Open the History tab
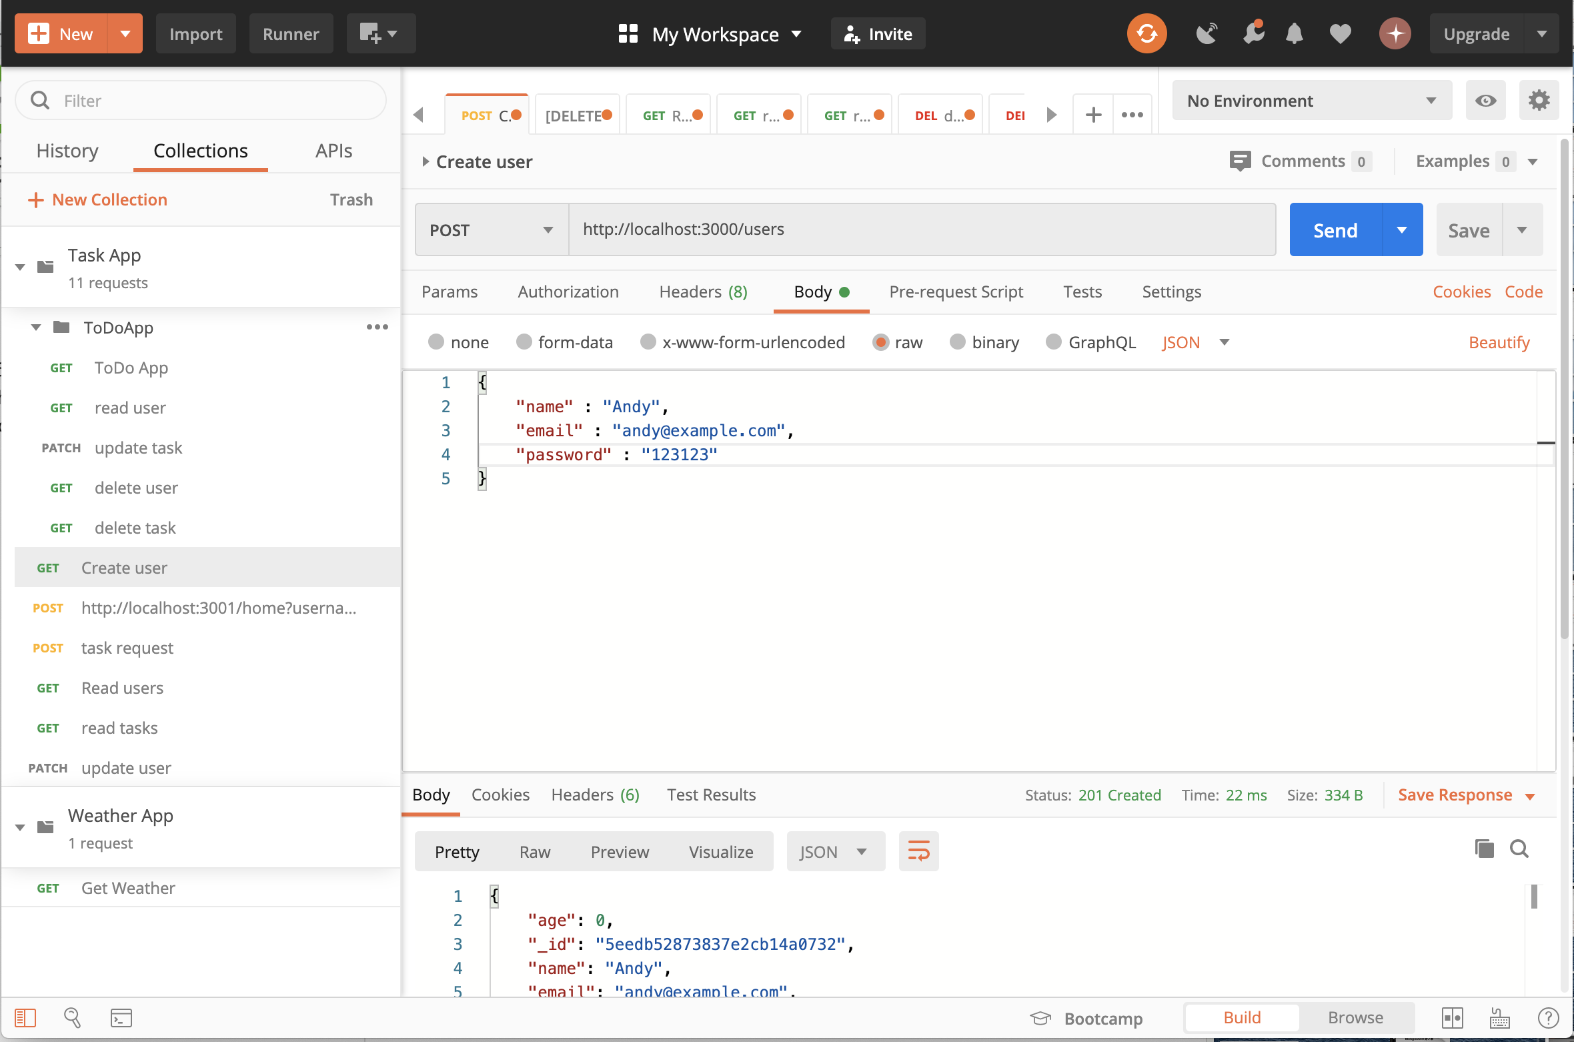The height and width of the screenshot is (1042, 1574). tap(67, 151)
